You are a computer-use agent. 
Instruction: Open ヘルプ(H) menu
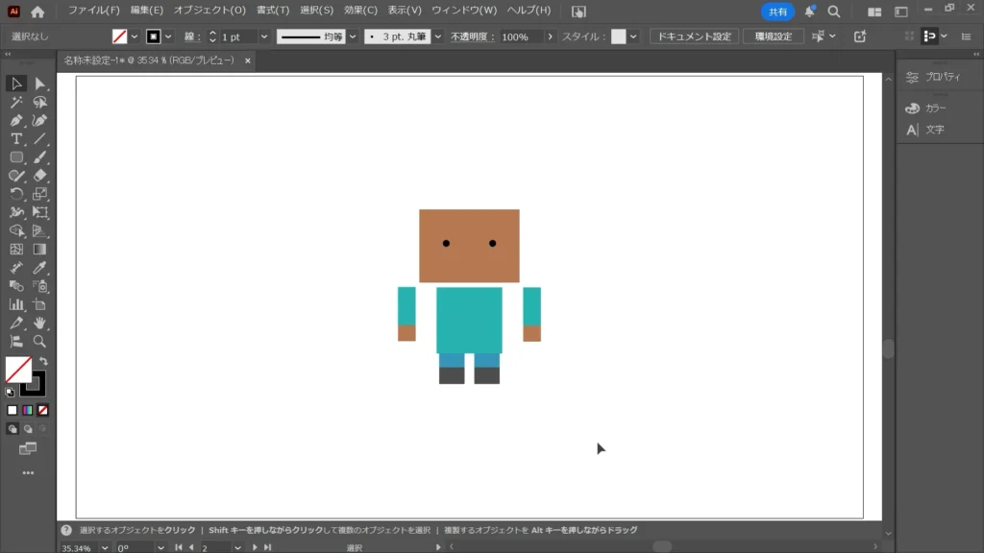pyautogui.click(x=529, y=11)
